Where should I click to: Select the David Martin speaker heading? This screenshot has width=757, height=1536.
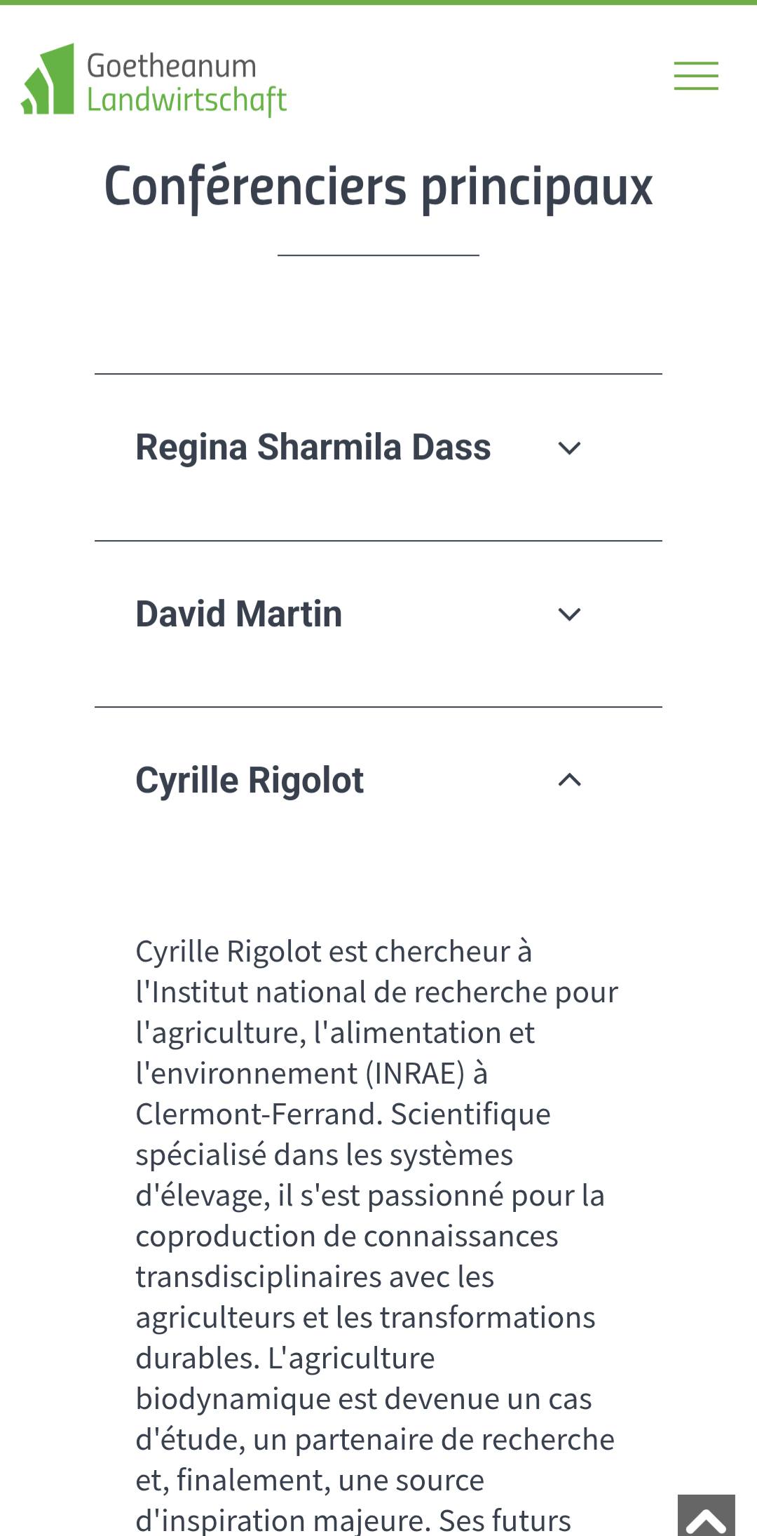click(238, 614)
